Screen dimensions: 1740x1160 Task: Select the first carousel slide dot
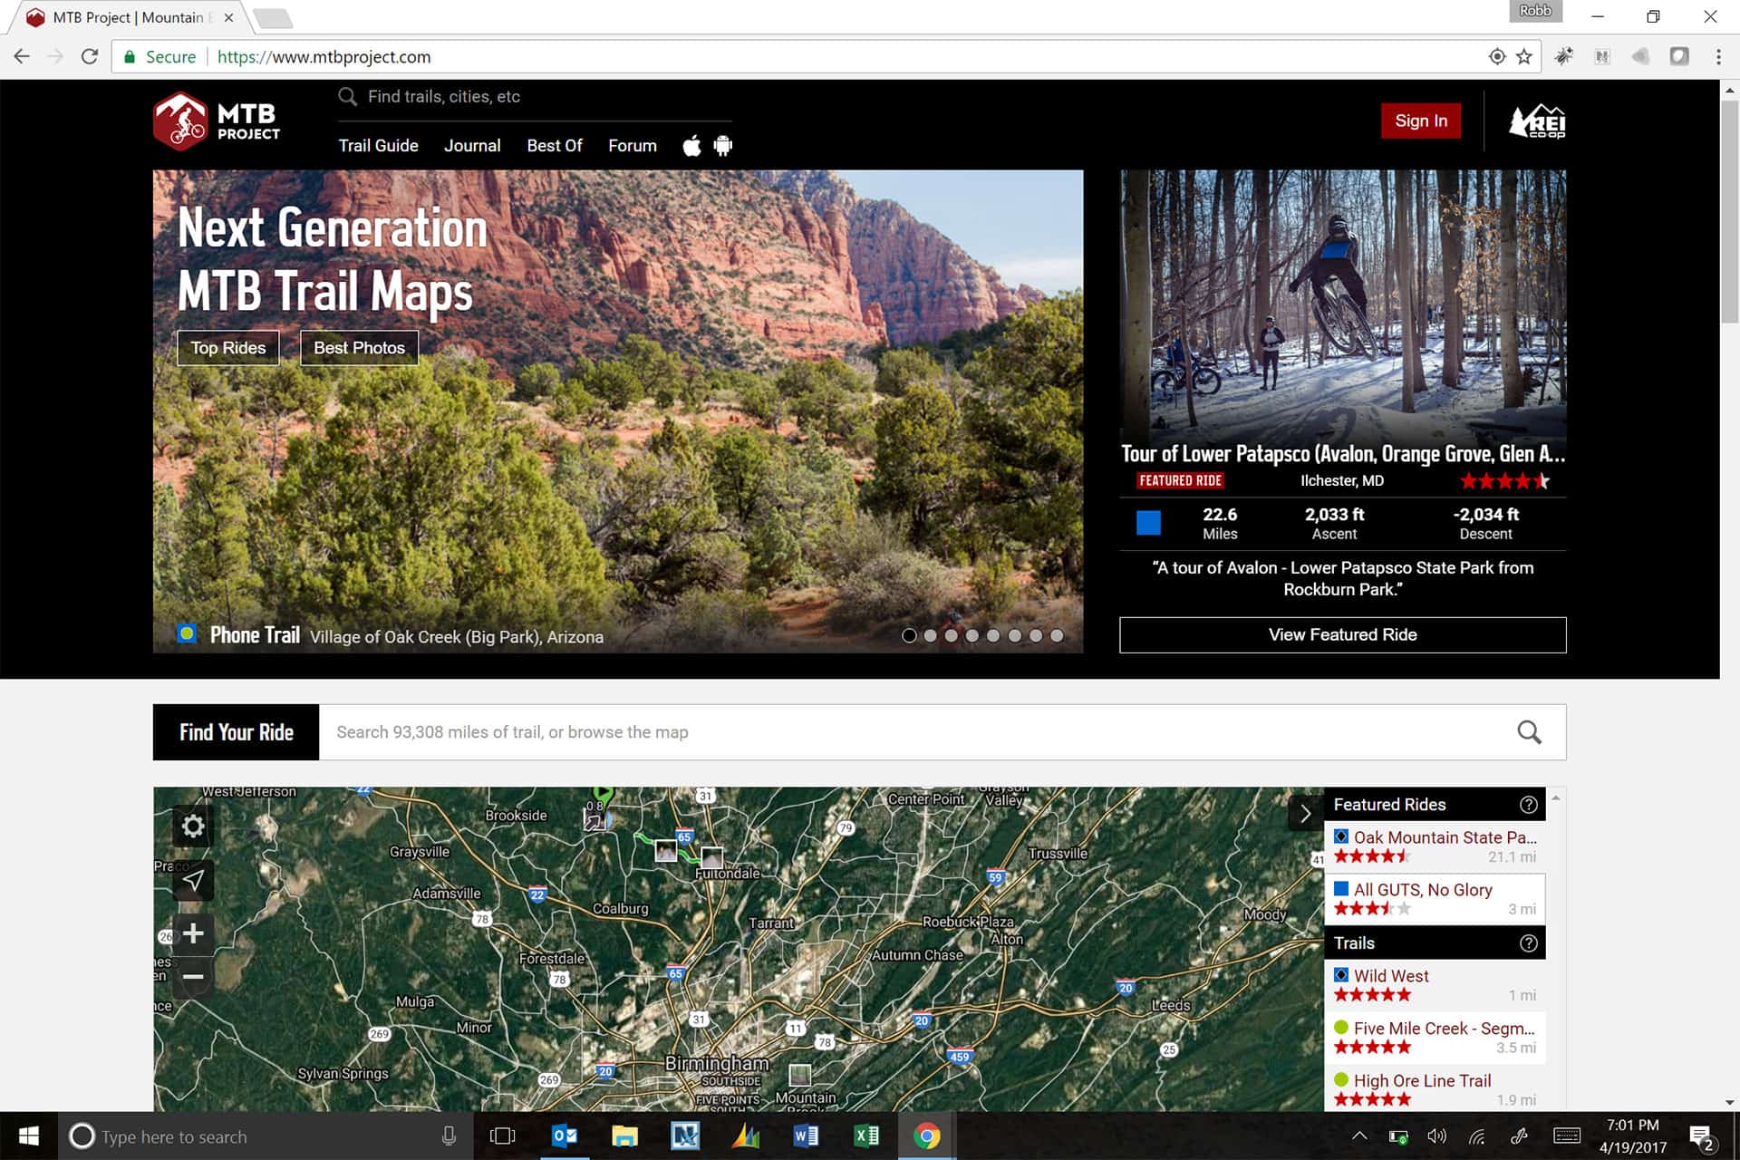[909, 635]
